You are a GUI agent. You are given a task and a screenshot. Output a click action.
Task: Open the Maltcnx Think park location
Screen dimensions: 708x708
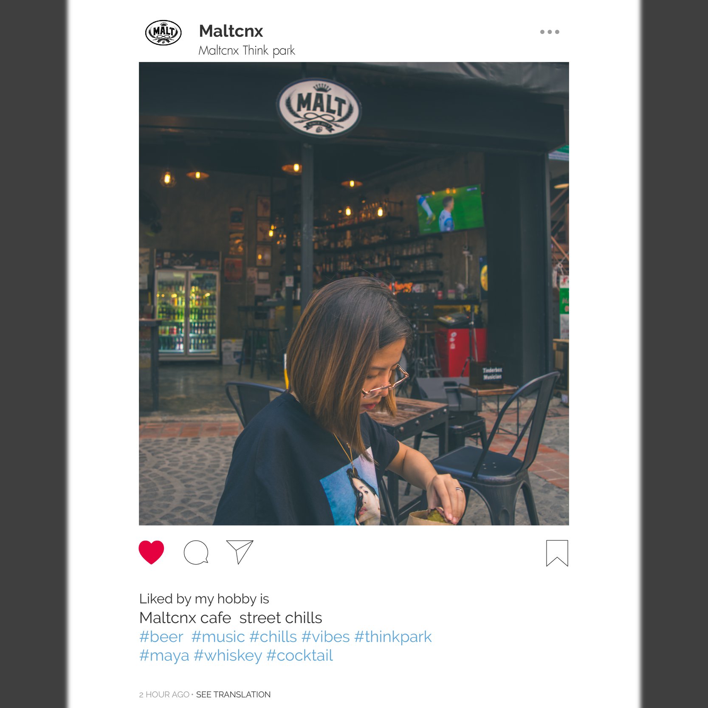pyautogui.click(x=247, y=51)
